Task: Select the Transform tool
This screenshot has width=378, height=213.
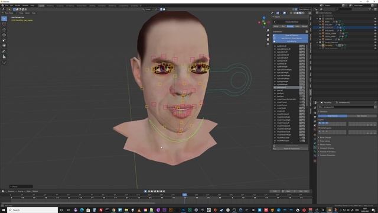Action: tap(4, 45)
